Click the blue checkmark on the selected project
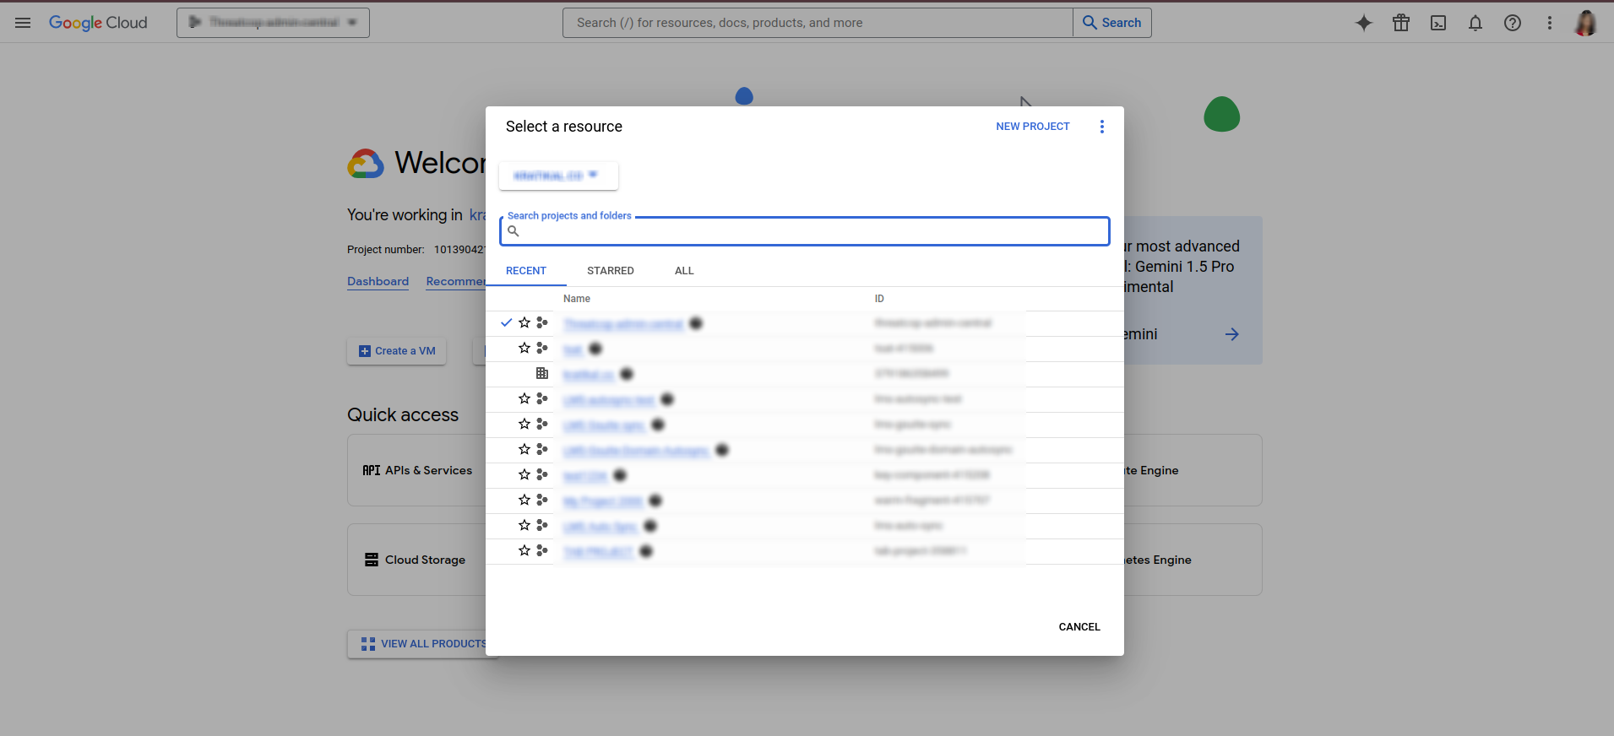1614x736 pixels. click(x=506, y=322)
